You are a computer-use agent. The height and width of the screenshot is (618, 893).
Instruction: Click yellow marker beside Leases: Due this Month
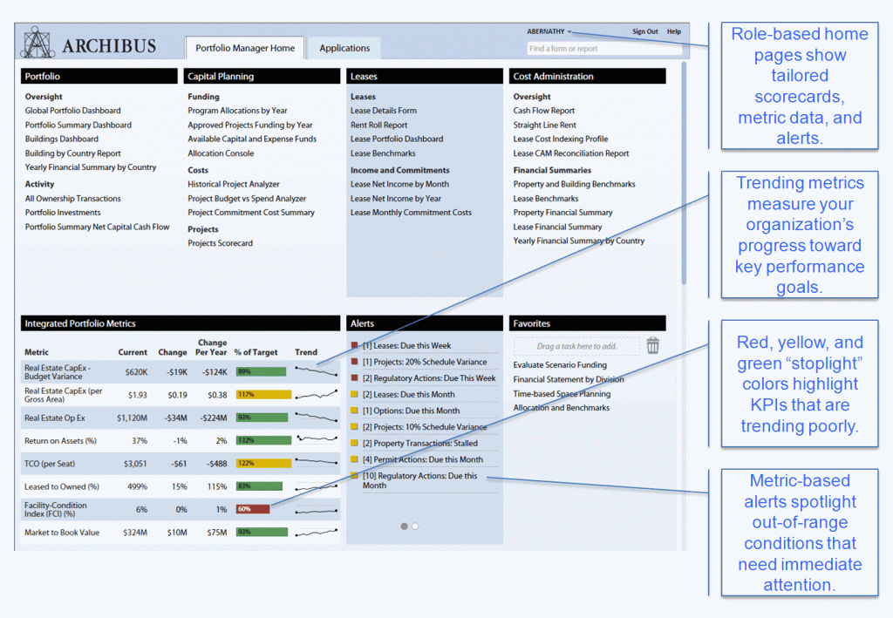pos(354,394)
